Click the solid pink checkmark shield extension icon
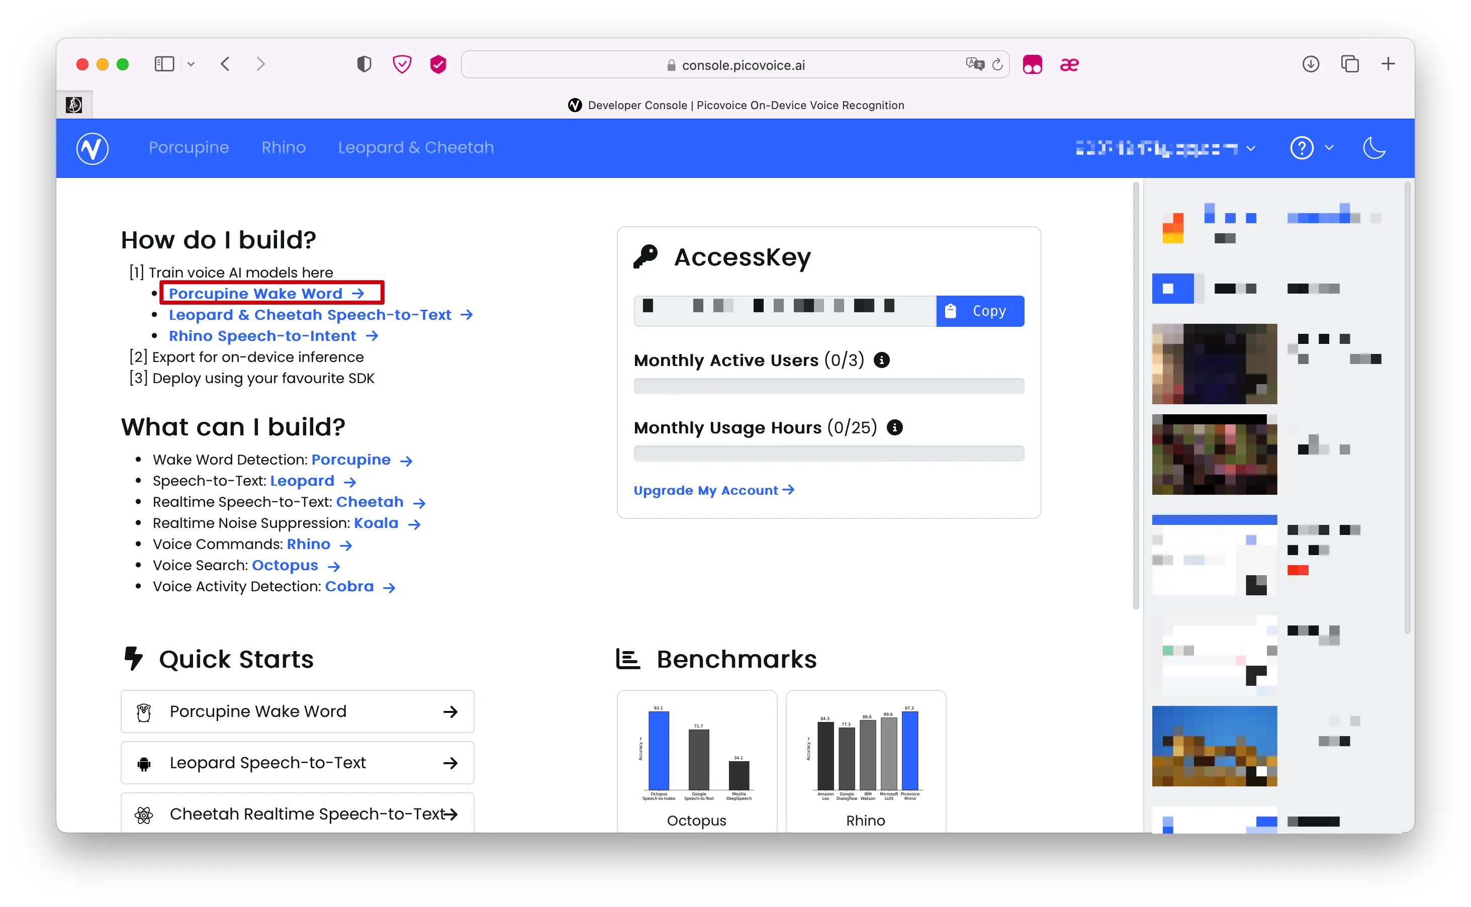Image resolution: width=1471 pixels, height=907 pixels. (x=438, y=64)
